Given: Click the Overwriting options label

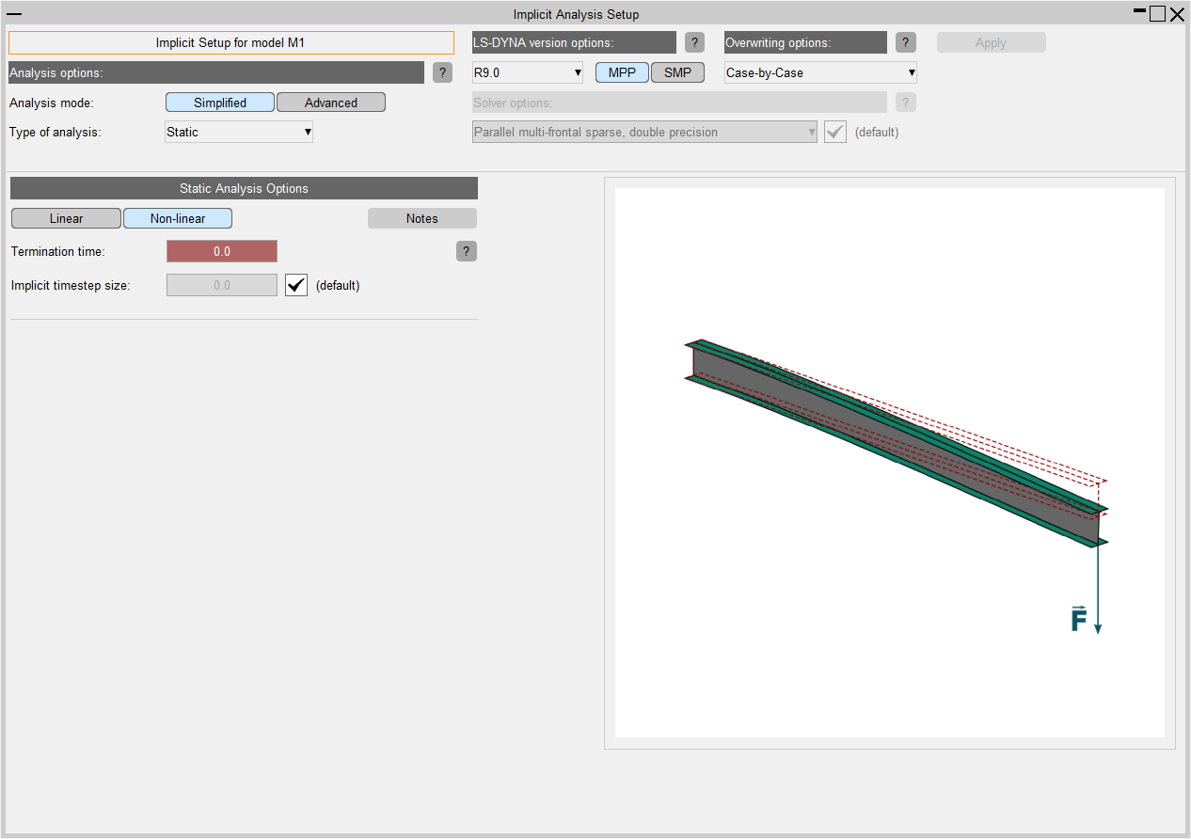Looking at the screenshot, I should [x=805, y=42].
